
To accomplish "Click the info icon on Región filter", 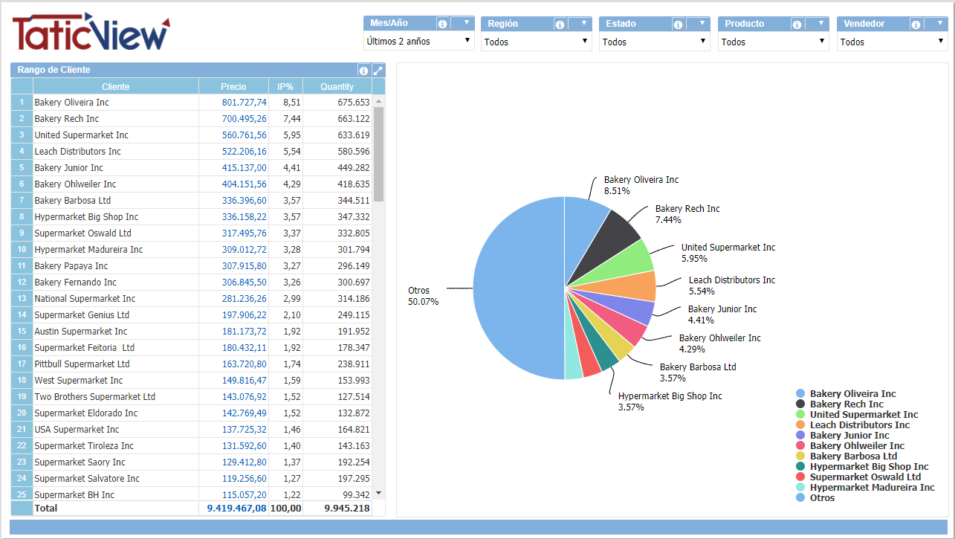I will [560, 25].
